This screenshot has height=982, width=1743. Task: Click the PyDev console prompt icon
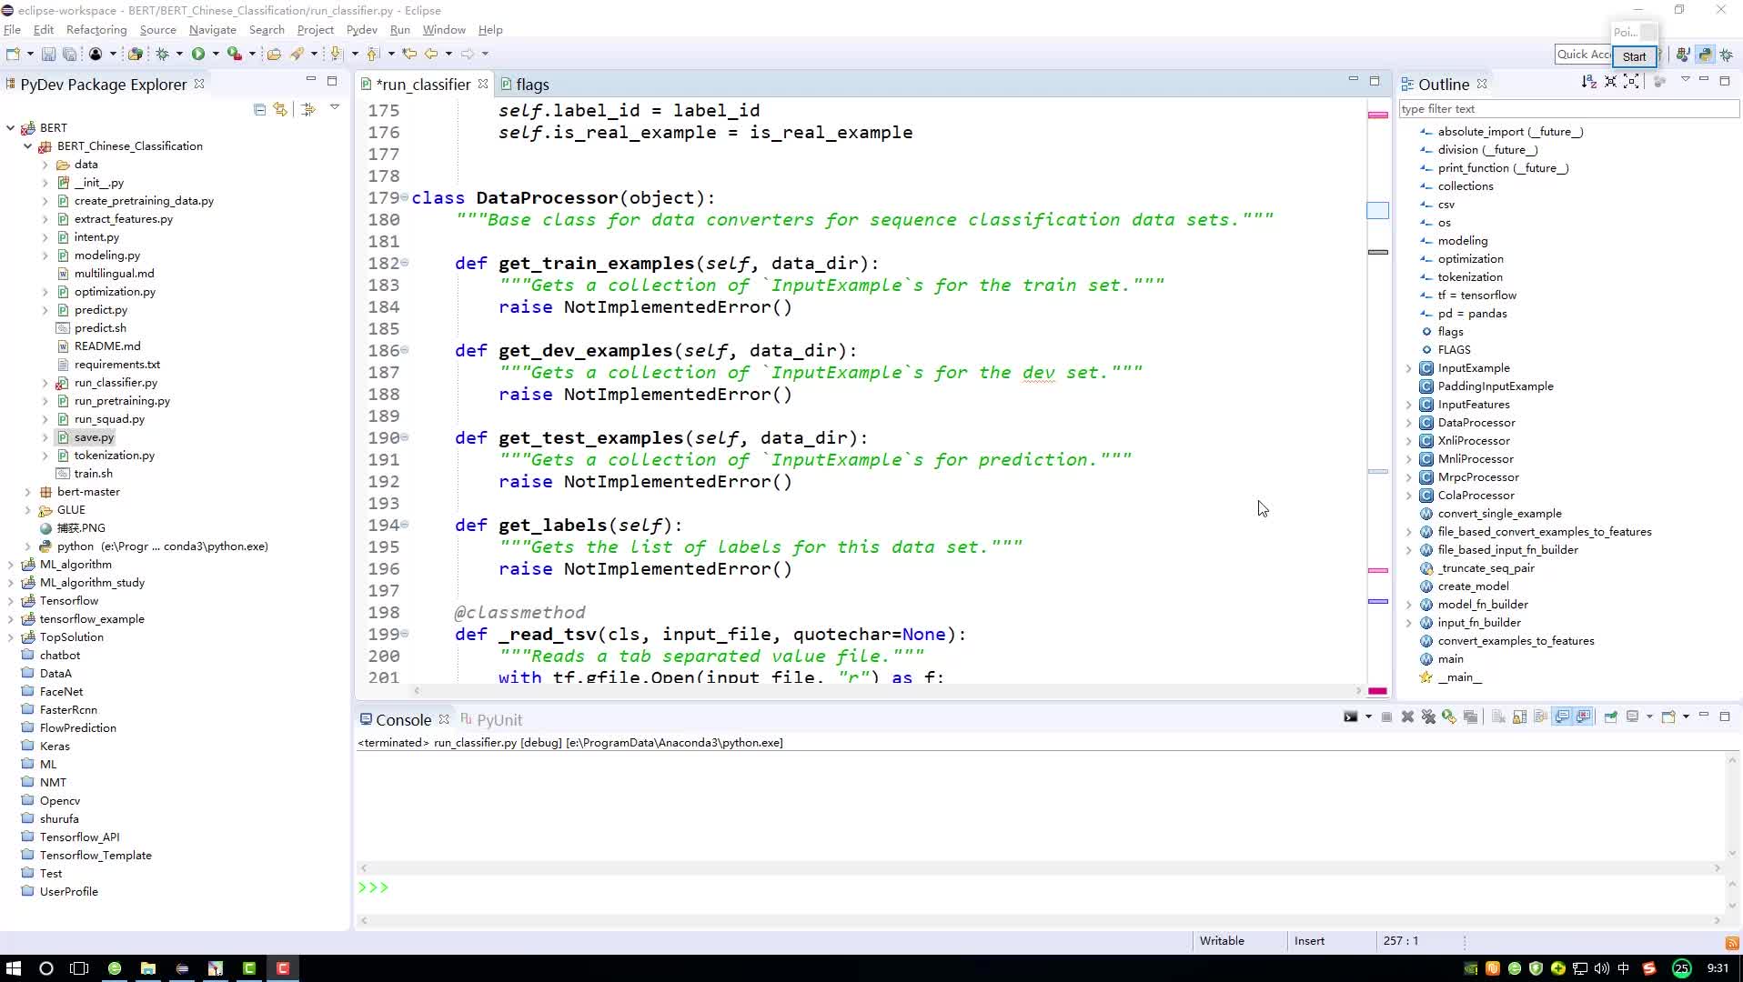click(1351, 717)
